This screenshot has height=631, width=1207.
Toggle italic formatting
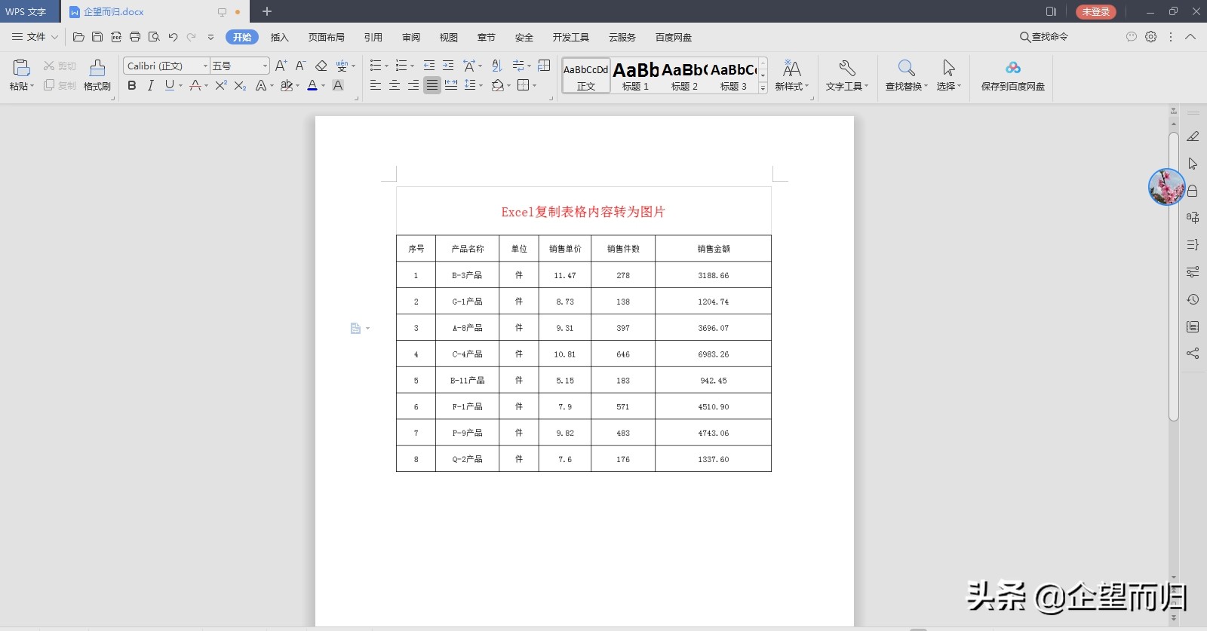coord(150,86)
